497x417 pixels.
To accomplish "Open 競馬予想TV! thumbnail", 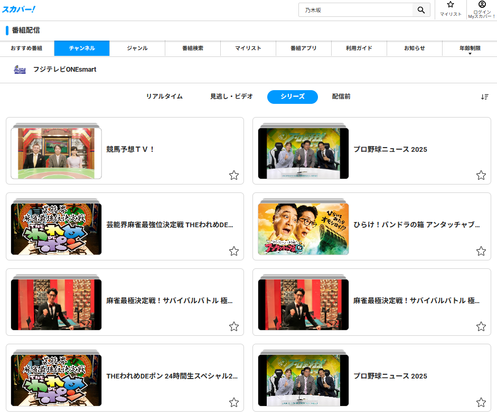I will coord(56,153).
